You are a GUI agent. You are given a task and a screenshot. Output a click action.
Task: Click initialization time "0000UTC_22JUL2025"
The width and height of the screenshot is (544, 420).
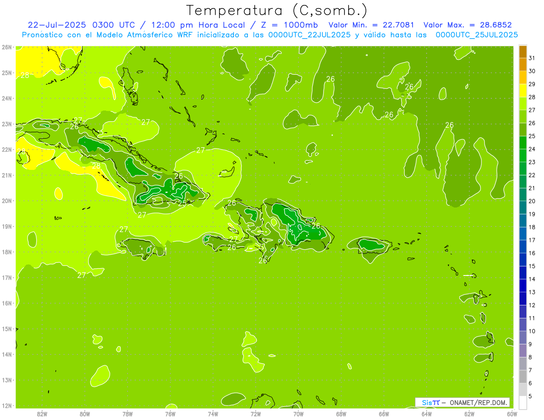point(310,34)
